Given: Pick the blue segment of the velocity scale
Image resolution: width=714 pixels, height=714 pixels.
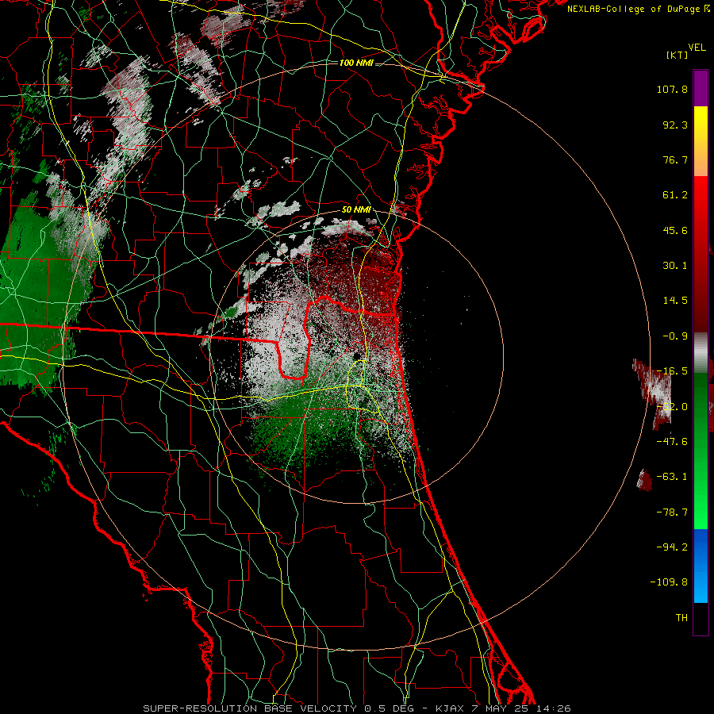Looking at the screenshot, I should (701, 566).
